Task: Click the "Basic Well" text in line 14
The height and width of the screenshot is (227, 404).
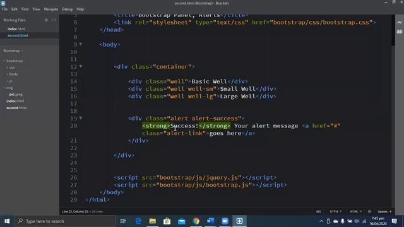Action: pos(209,81)
